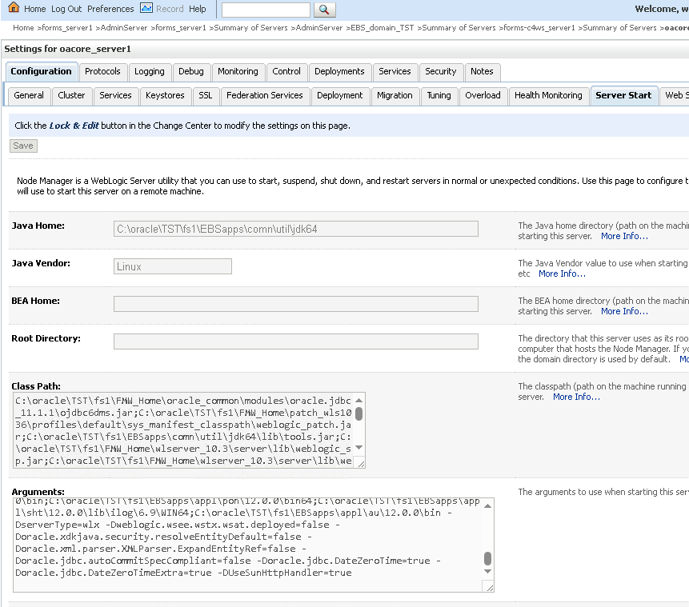The width and height of the screenshot is (689, 607).
Task: Grab the Class Path textarea resize handle
Action: pyautogui.click(x=360, y=462)
